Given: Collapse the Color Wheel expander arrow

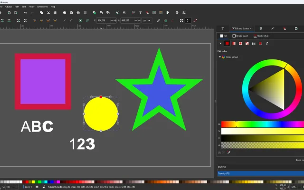Looking at the screenshot, I should 219,57.
